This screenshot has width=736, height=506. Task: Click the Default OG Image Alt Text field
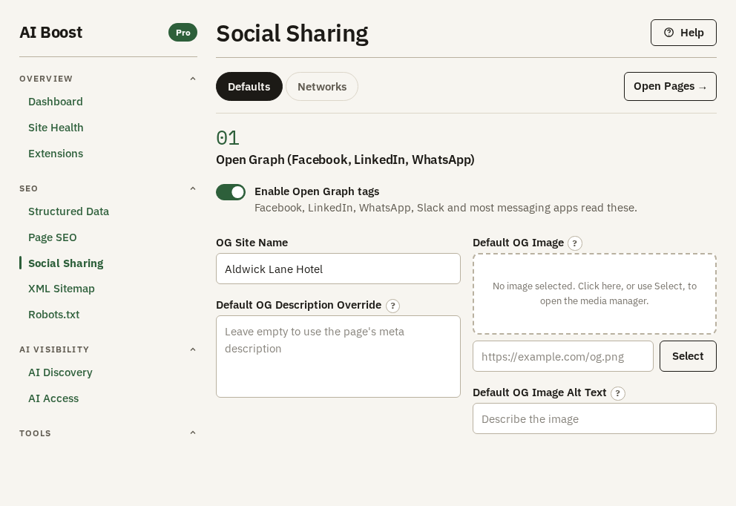click(x=594, y=418)
